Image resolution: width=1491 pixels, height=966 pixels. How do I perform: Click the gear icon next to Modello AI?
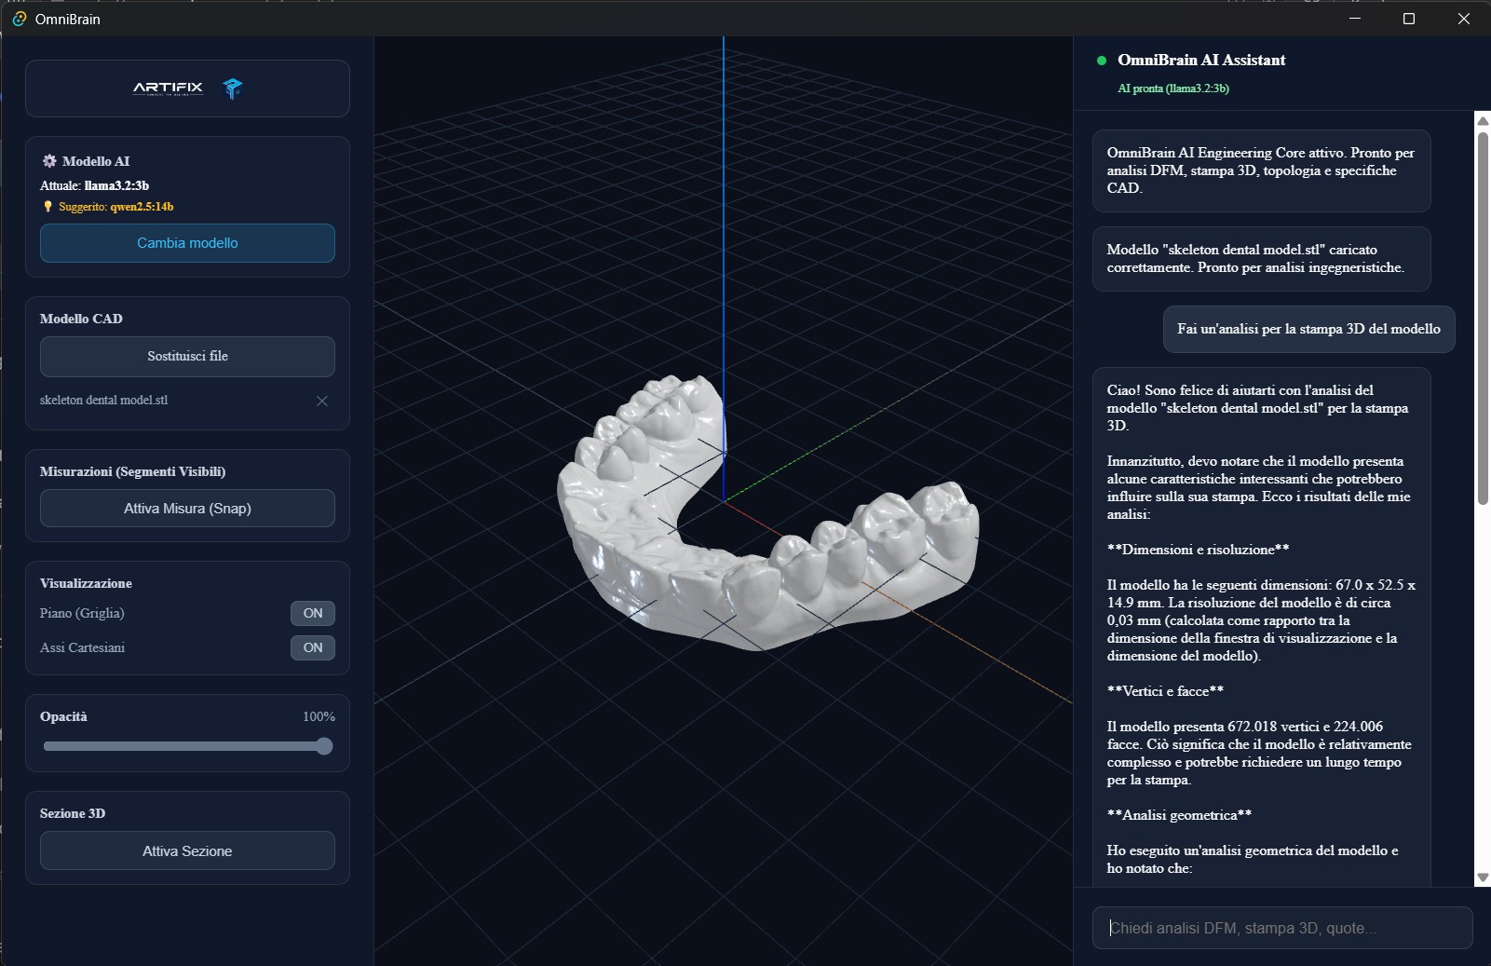[49, 161]
